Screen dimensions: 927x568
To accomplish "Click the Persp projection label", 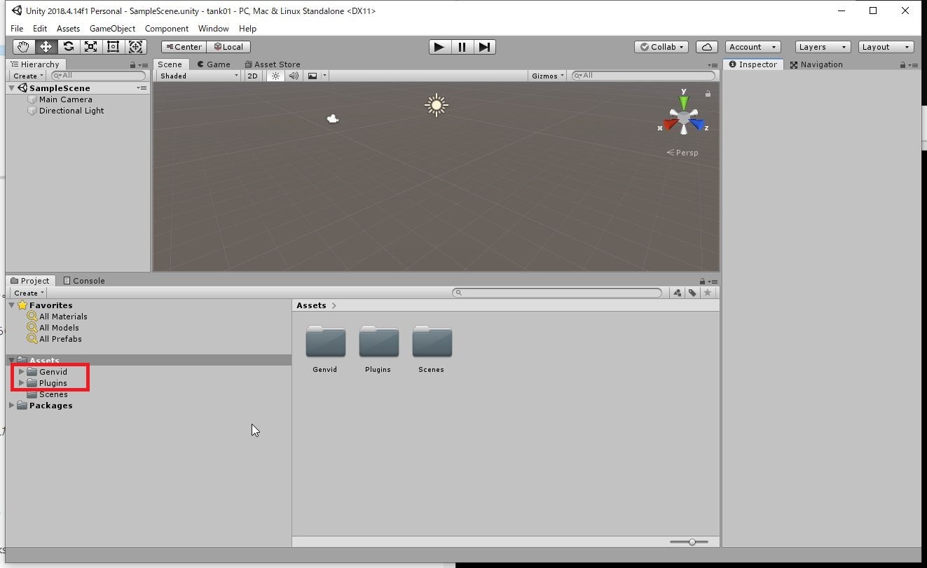I will (x=682, y=153).
